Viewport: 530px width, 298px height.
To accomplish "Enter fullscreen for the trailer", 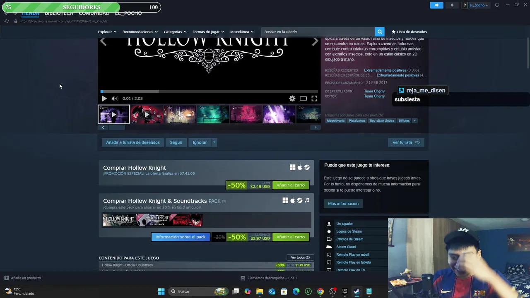I will pyautogui.click(x=314, y=99).
